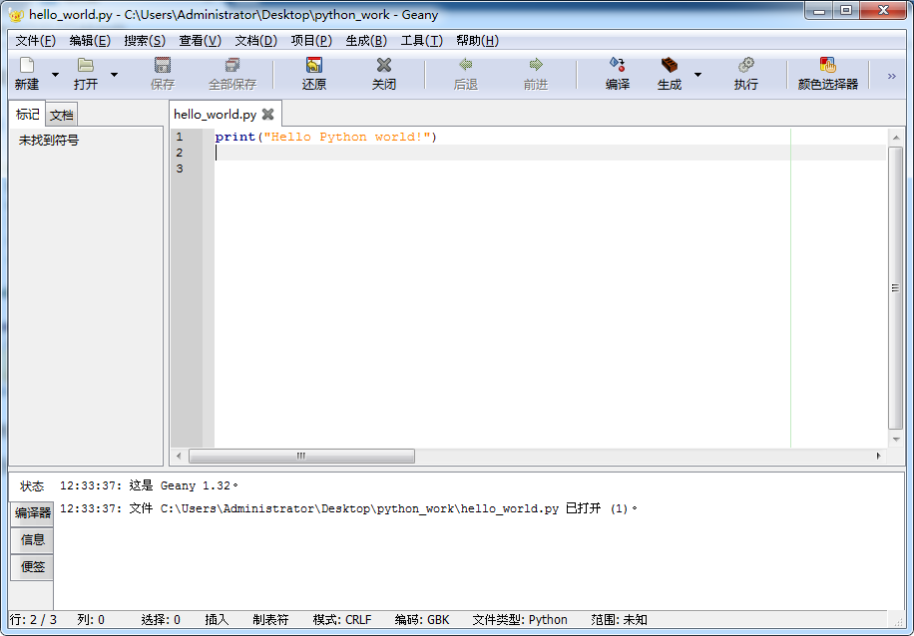Click the editor scroll-up arrow

(x=896, y=138)
